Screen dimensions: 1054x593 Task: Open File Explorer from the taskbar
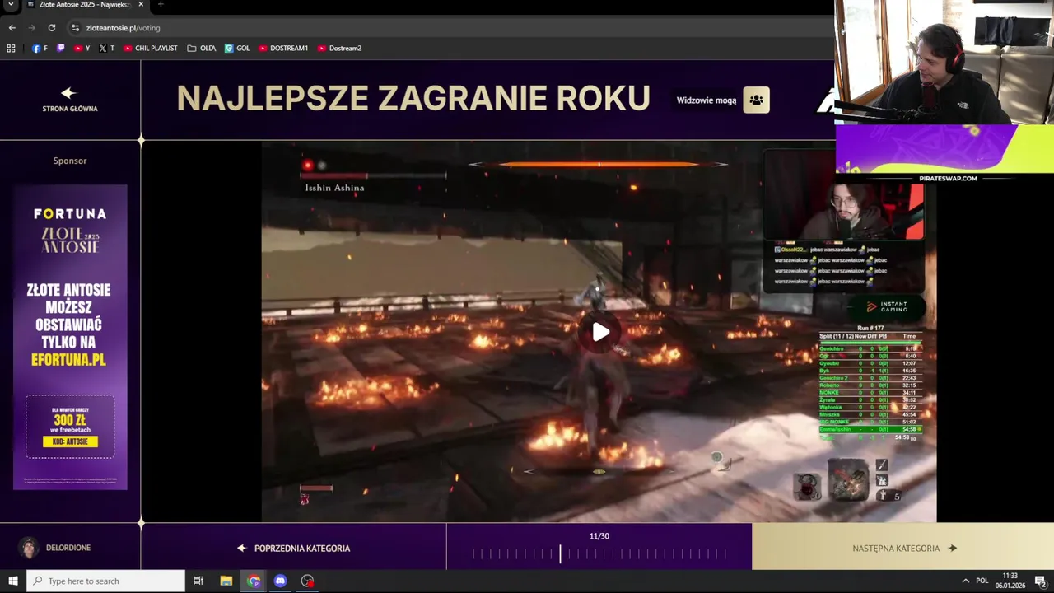point(226,581)
